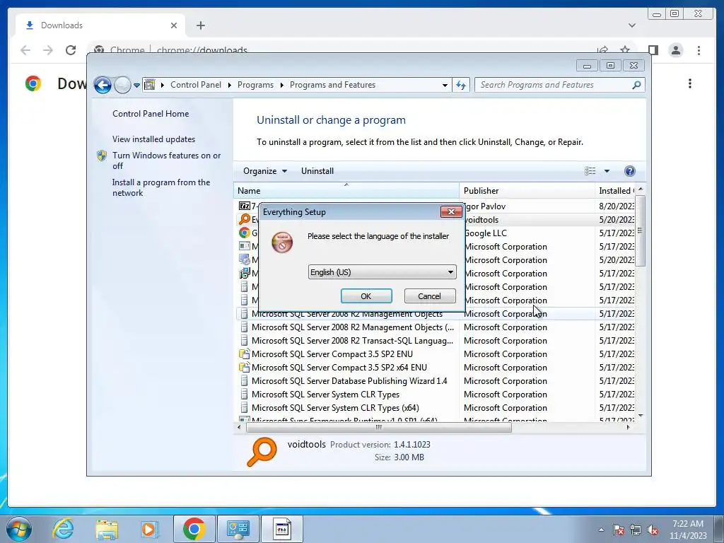Go back in Chrome

25,50
